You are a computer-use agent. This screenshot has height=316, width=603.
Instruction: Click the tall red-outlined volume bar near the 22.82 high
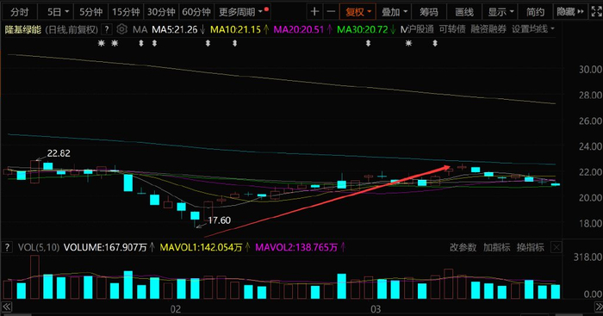pos(35,277)
